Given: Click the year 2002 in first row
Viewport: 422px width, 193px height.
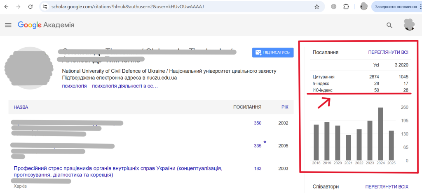Looking at the screenshot, I should pos(284,123).
